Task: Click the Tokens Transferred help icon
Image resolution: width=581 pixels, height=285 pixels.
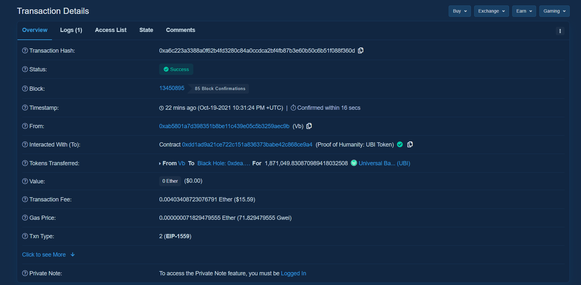Action: pos(25,163)
